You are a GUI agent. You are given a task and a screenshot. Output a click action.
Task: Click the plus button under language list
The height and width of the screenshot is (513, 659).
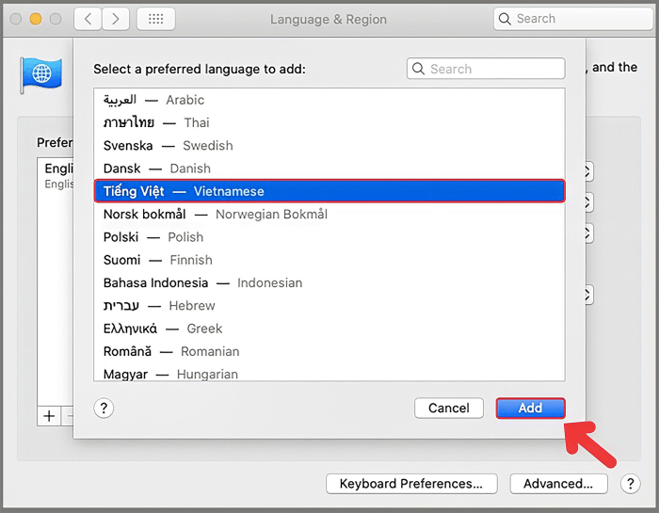point(49,415)
